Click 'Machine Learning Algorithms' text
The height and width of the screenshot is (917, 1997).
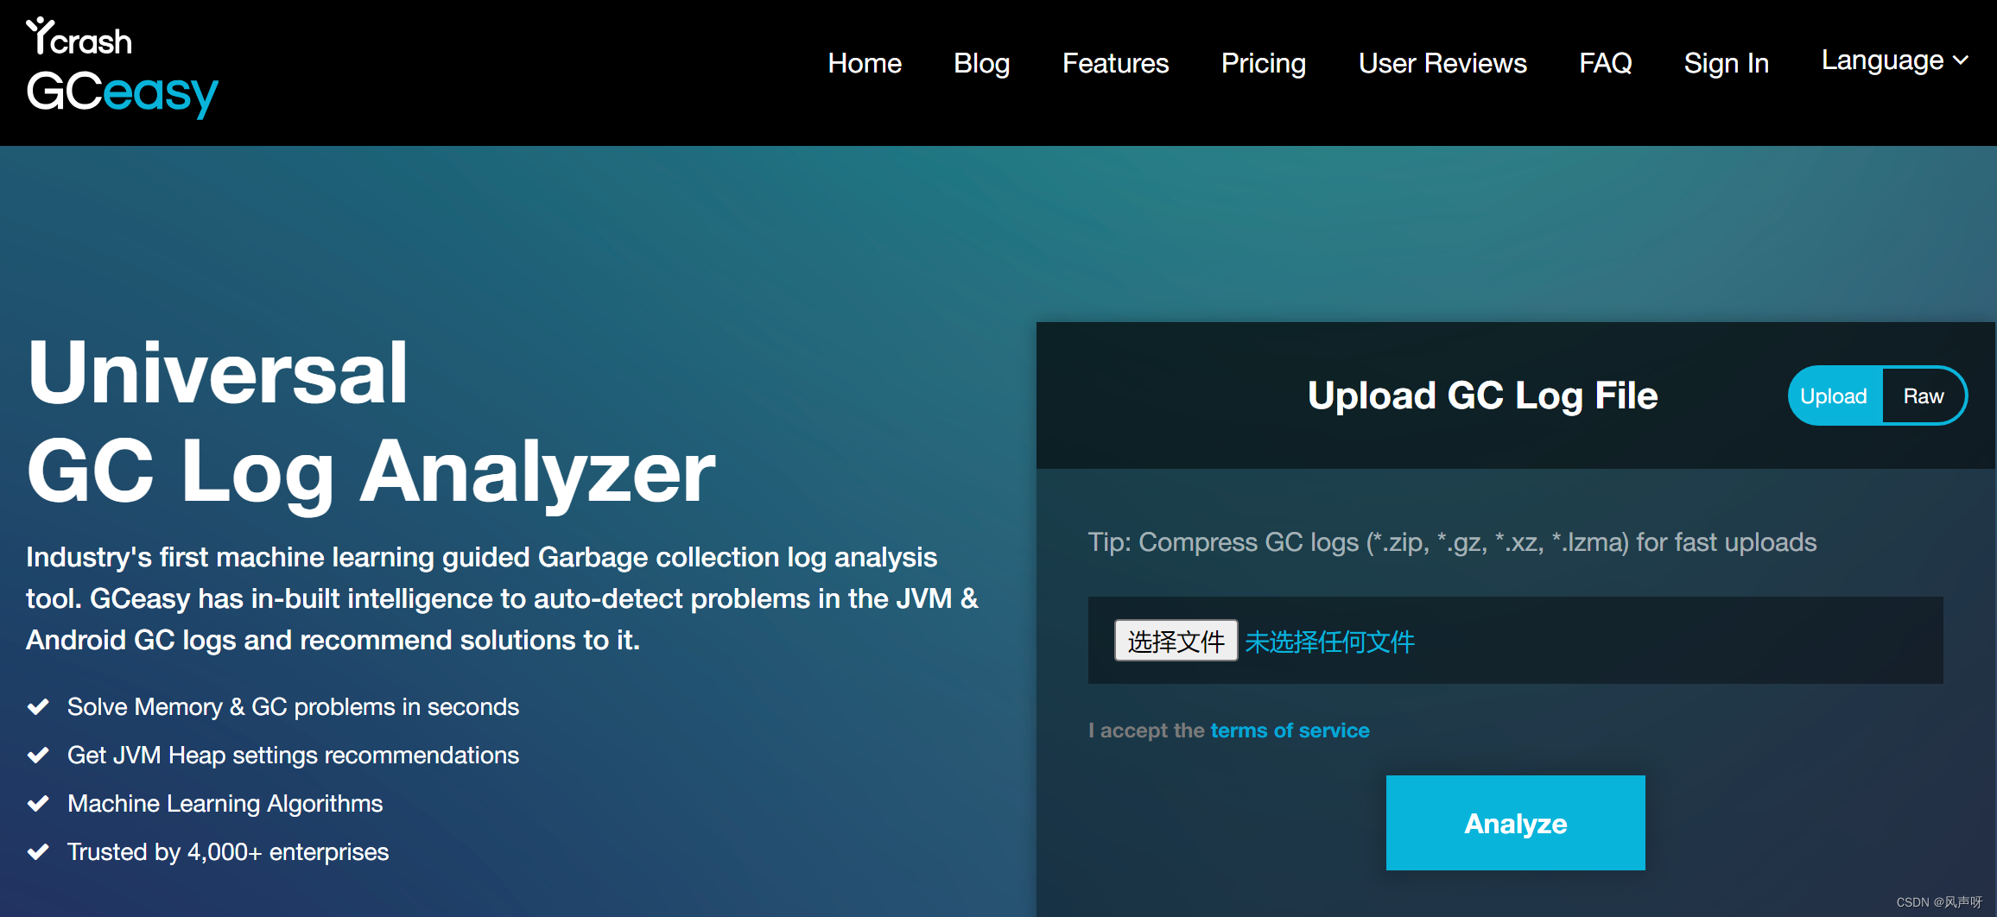225,804
